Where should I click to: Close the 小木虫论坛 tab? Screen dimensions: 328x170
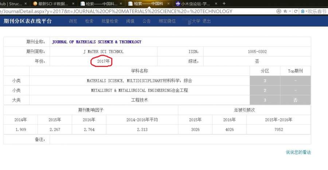(x=216, y=4)
